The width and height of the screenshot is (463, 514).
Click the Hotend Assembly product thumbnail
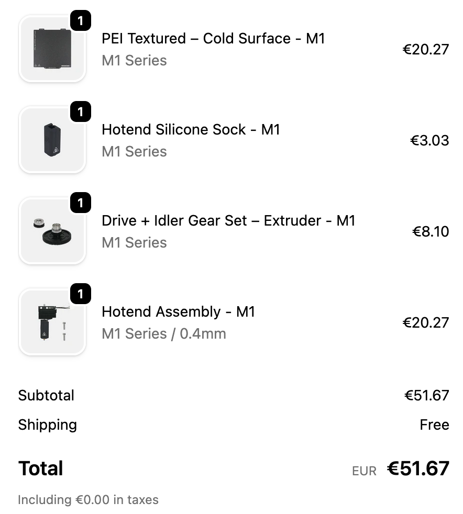click(x=52, y=322)
